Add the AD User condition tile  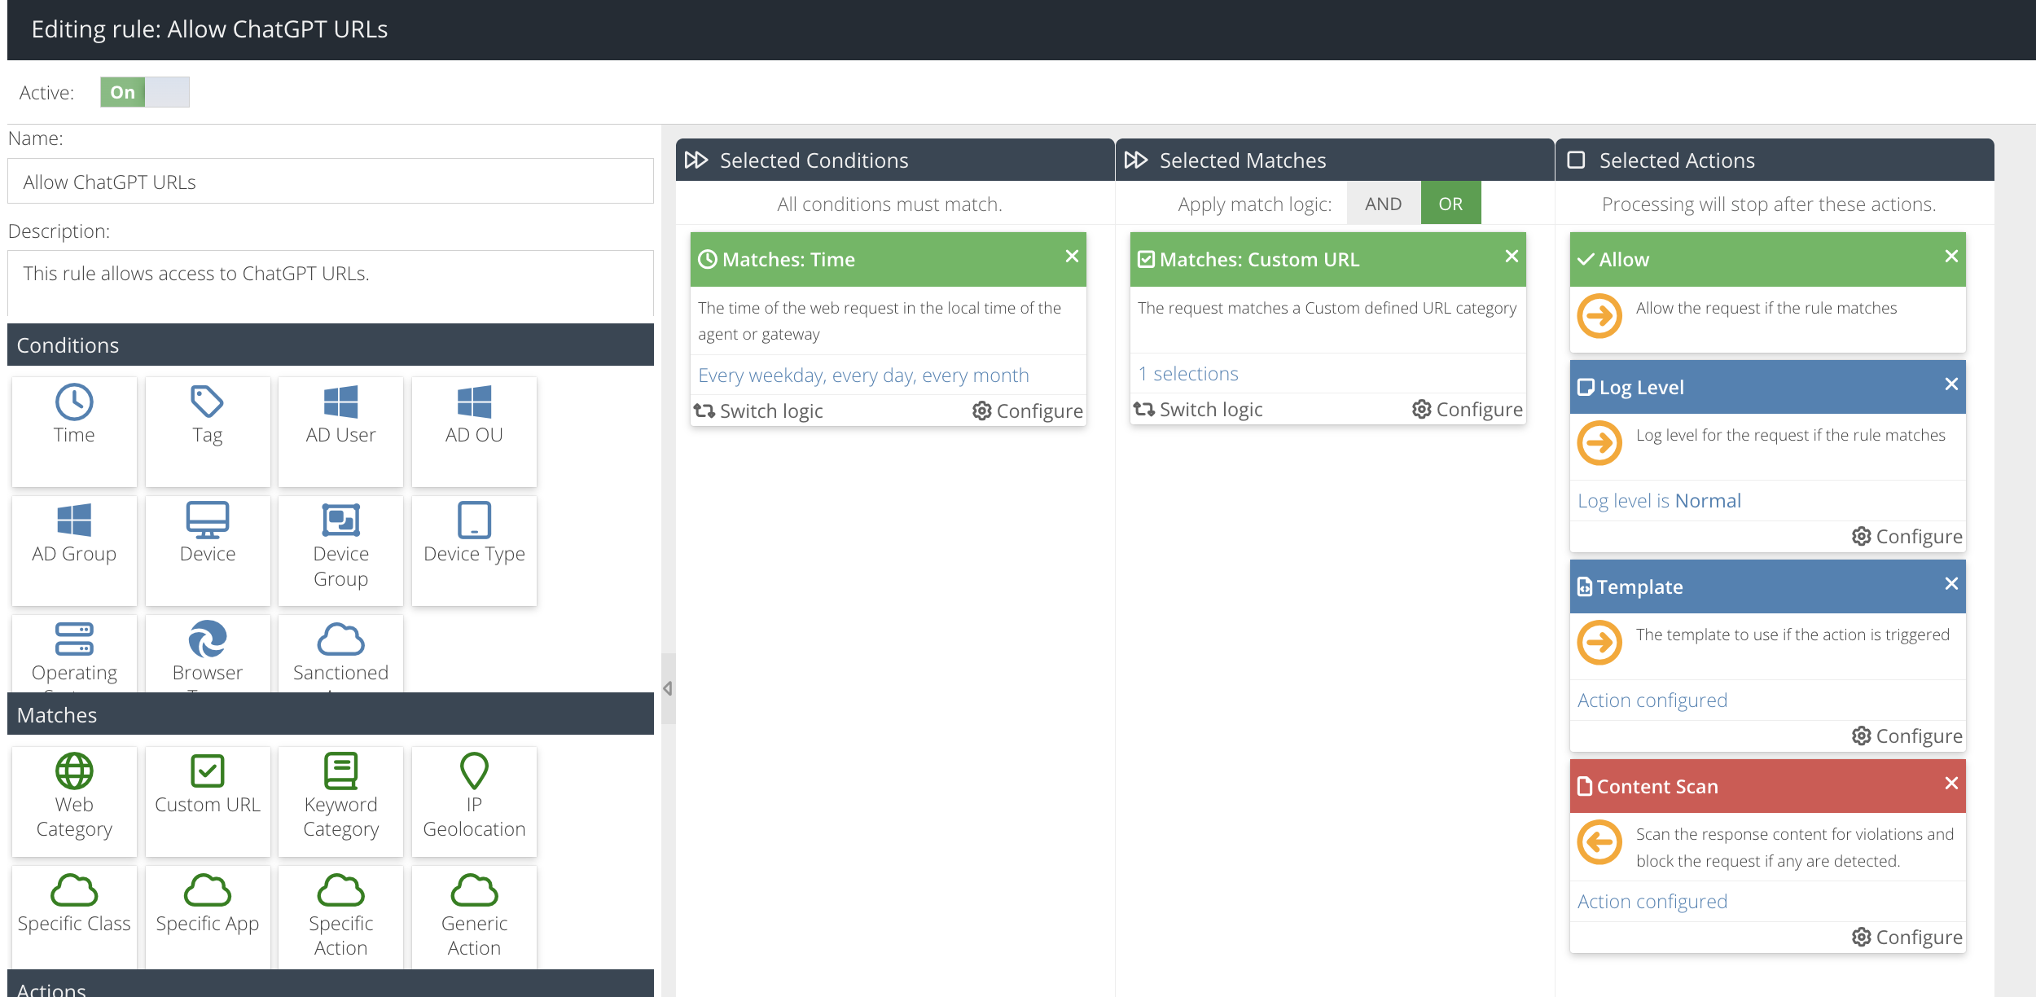click(340, 432)
